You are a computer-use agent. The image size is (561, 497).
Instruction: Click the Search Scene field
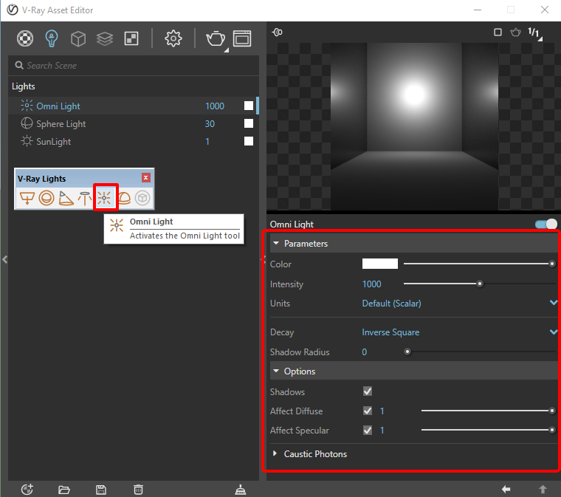[x=133, y=66]
